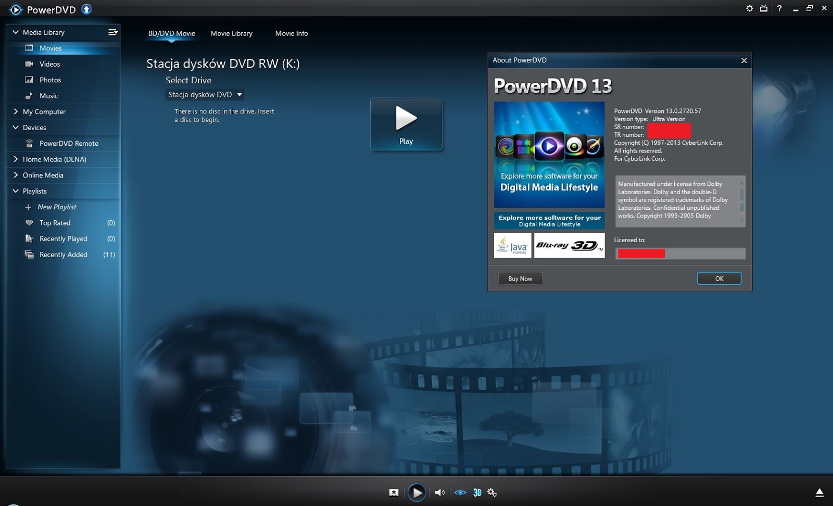Screen dimensions: 833x506
Task: Click the 'Select Drive' label
Action: point(188,80)
